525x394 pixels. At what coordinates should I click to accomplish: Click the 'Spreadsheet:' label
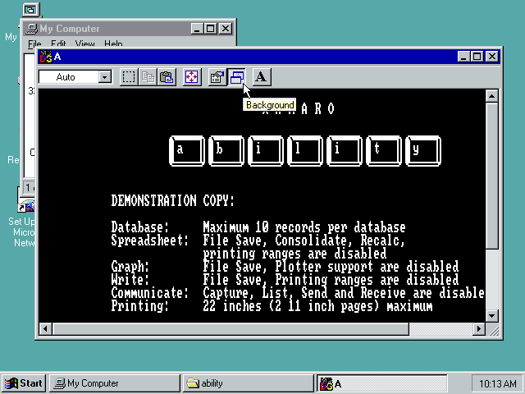pos(150,241)
